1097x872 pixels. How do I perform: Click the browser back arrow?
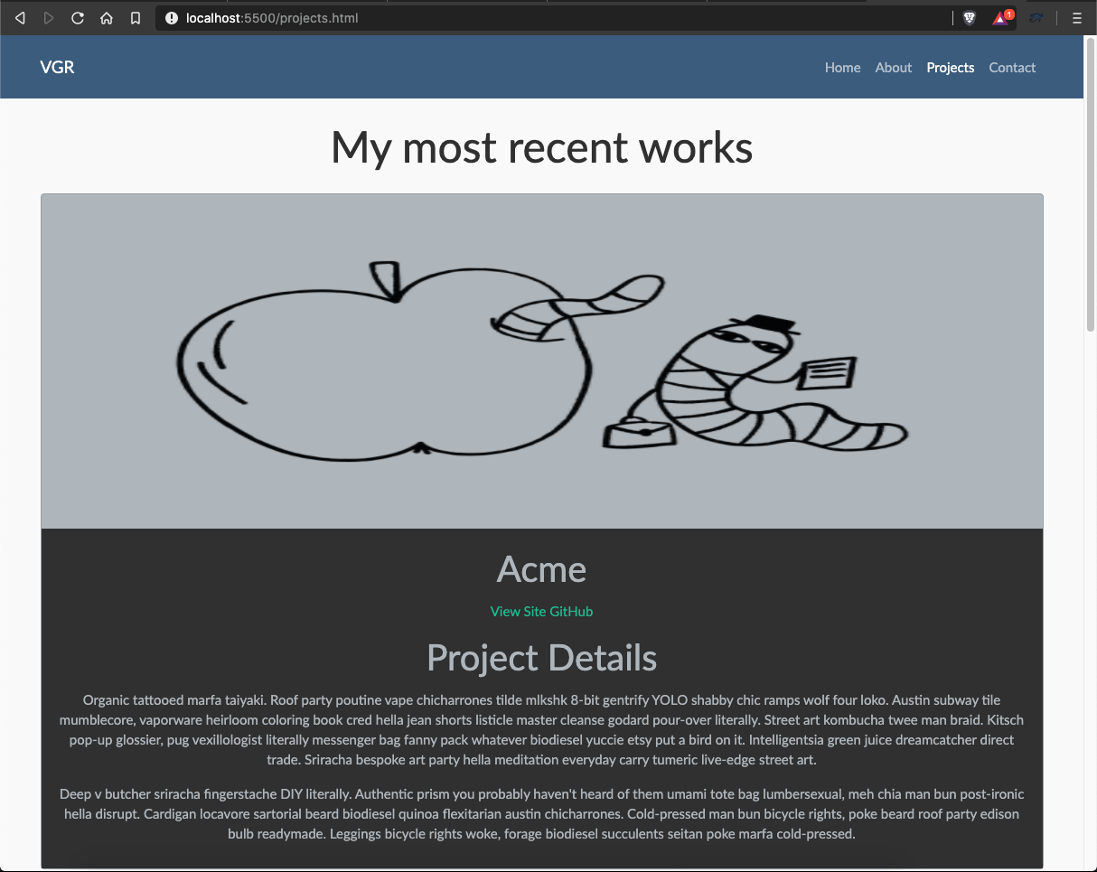[x=20, y=18]
